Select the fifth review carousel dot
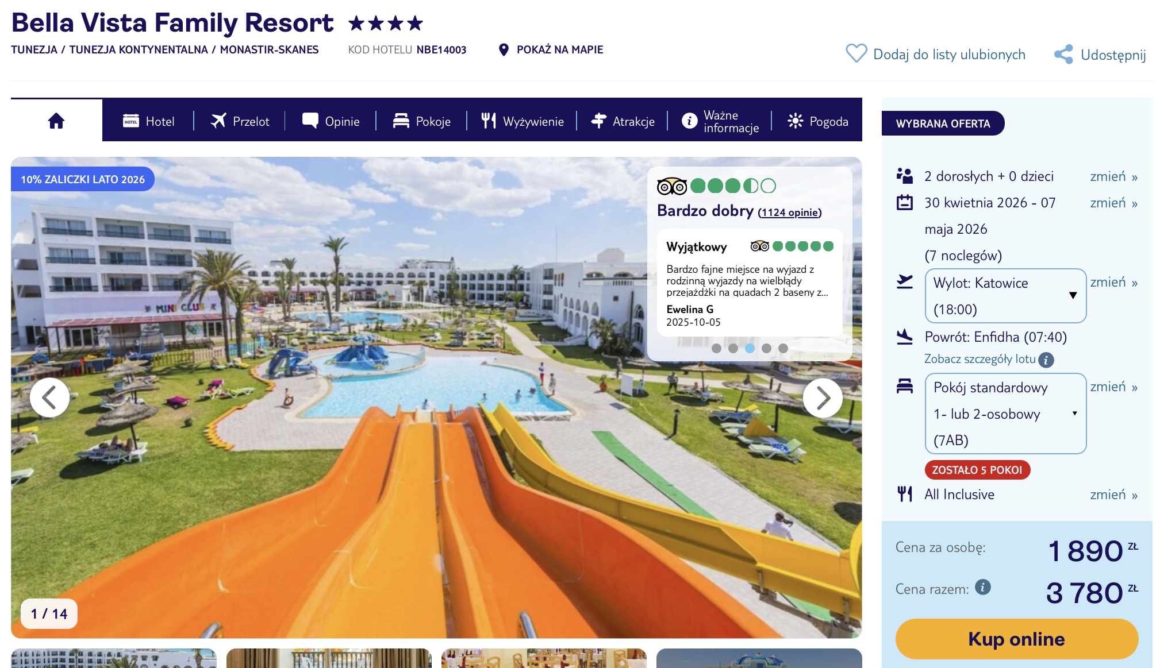 tap(783, 348)
